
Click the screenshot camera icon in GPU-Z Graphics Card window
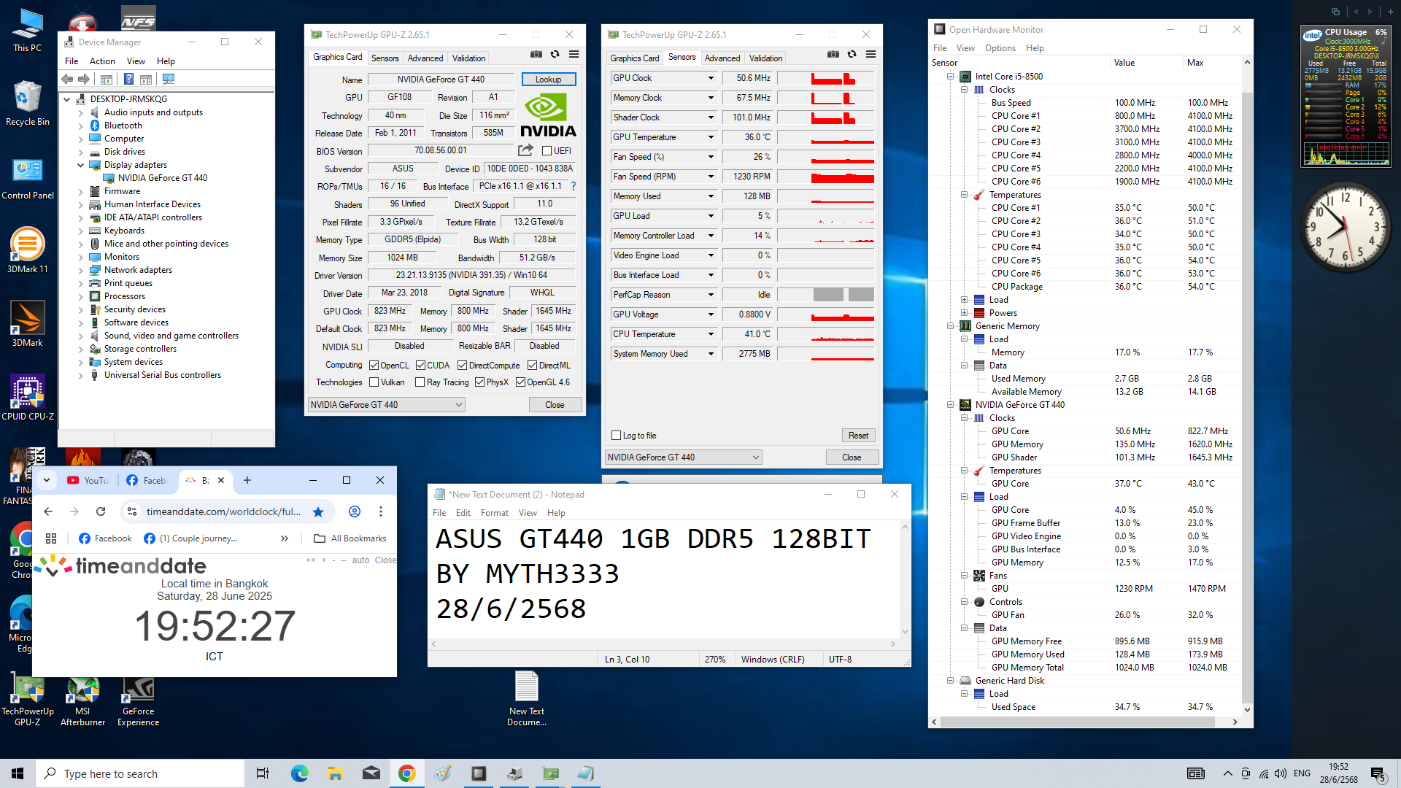click(x=536, y=55)
